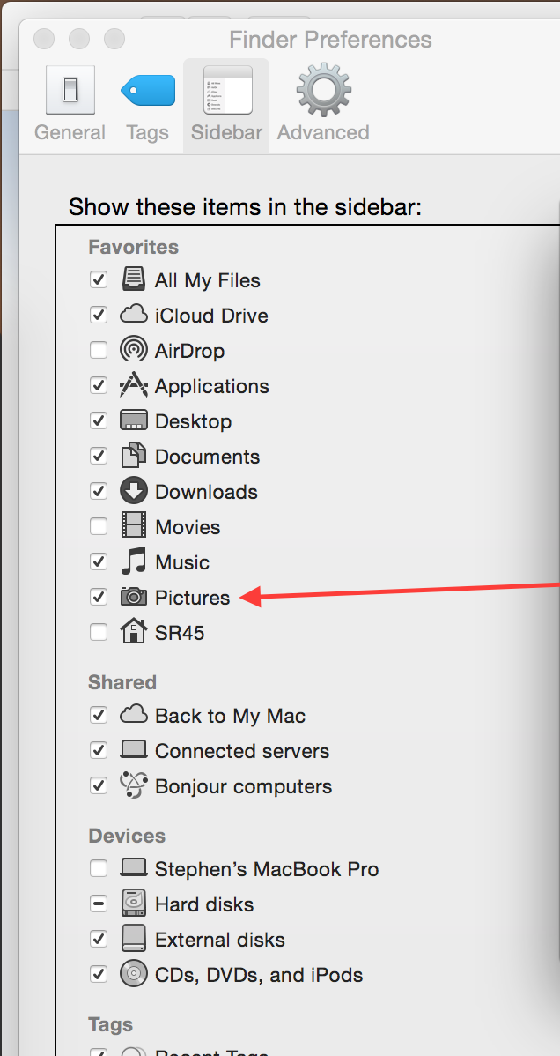Switch to the Tags preferences tab
This screenshot has height=1056, width=560.
tap(147, 104)
